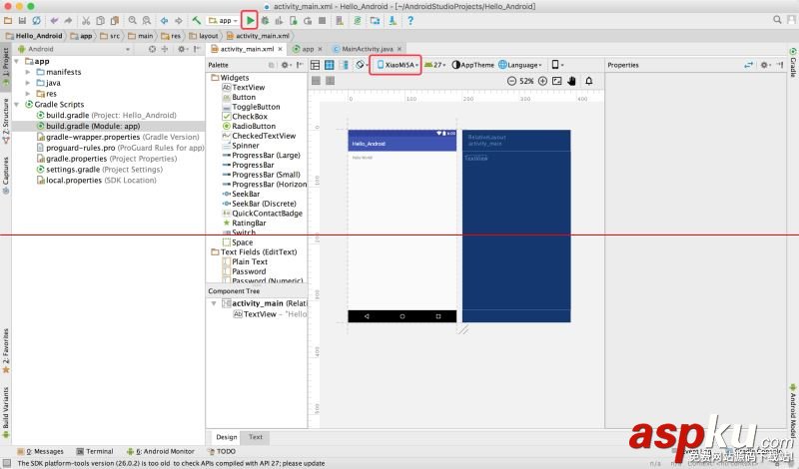Image resolution: width=799 pixels, height=469 pixels.
Task: Open Find with the magnifier toolbar icon
Action: point(133,20)
